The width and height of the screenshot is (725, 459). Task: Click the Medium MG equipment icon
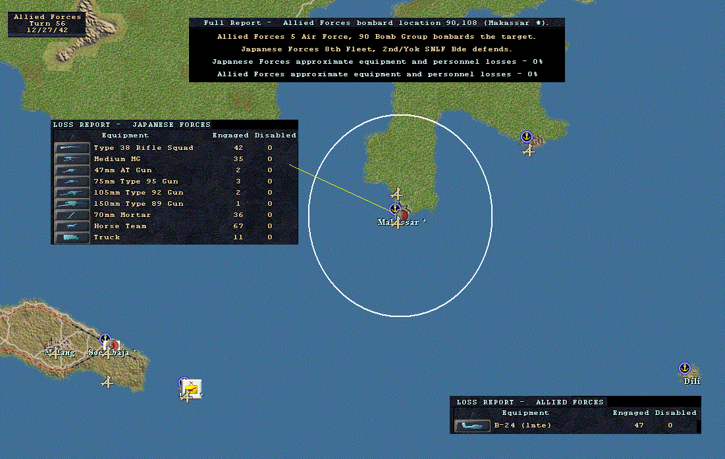pyautogui.click(x=72, y=159)
